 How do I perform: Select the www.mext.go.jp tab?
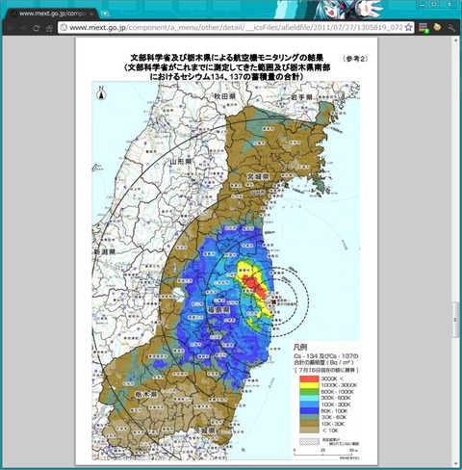[51, 14]
